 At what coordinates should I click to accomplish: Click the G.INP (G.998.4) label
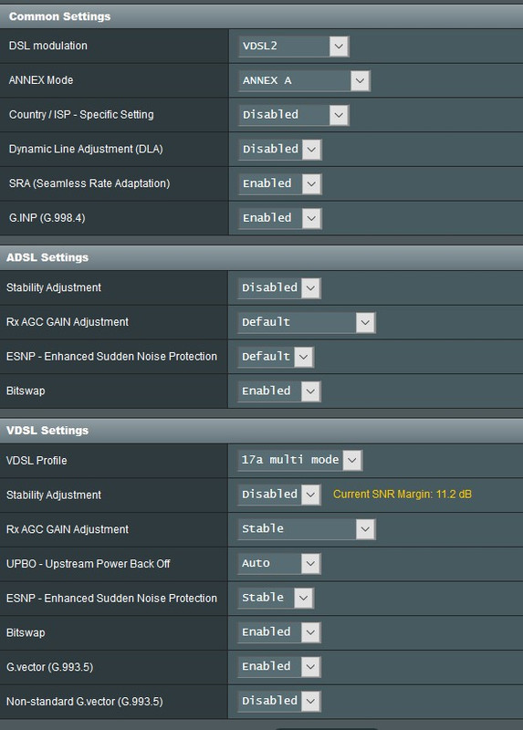(47, 218)
